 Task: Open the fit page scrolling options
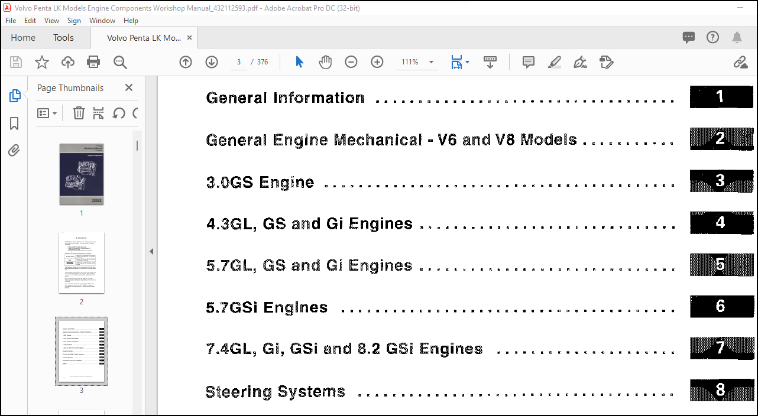(460, 62)
